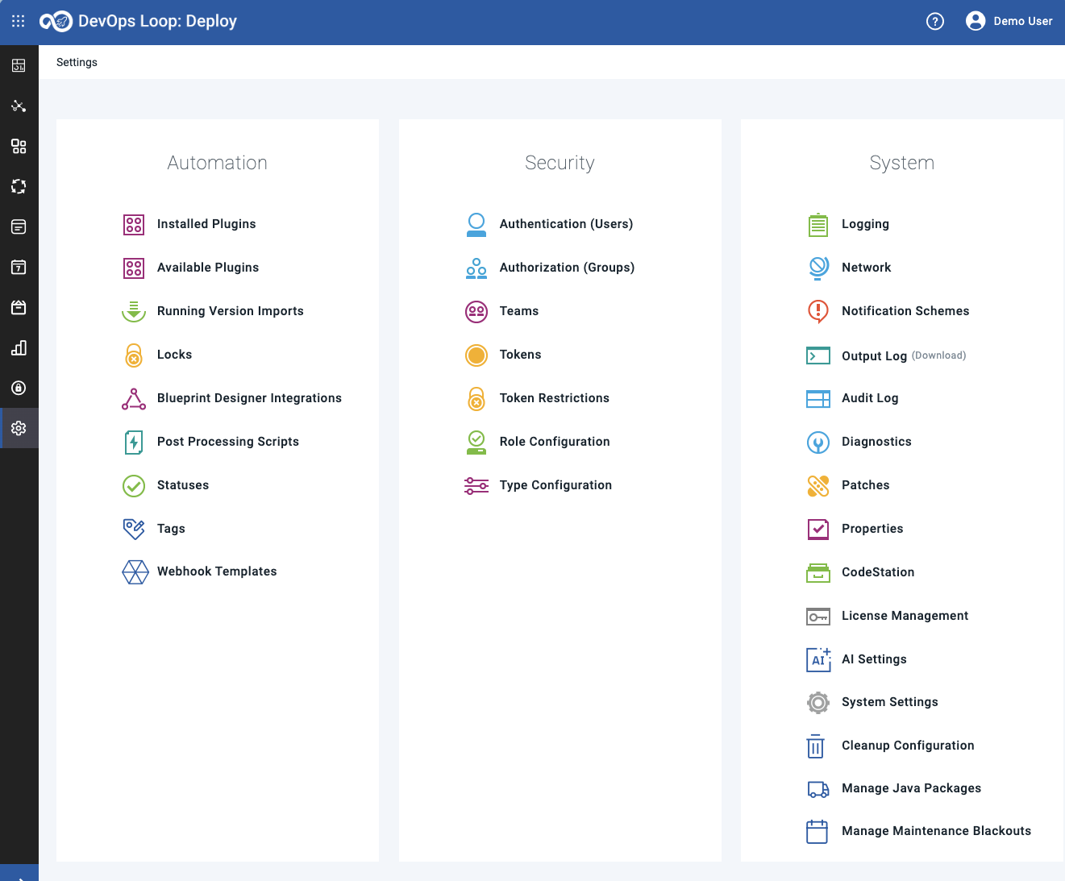Click the DevOps Loop logo

coord(56,22)
